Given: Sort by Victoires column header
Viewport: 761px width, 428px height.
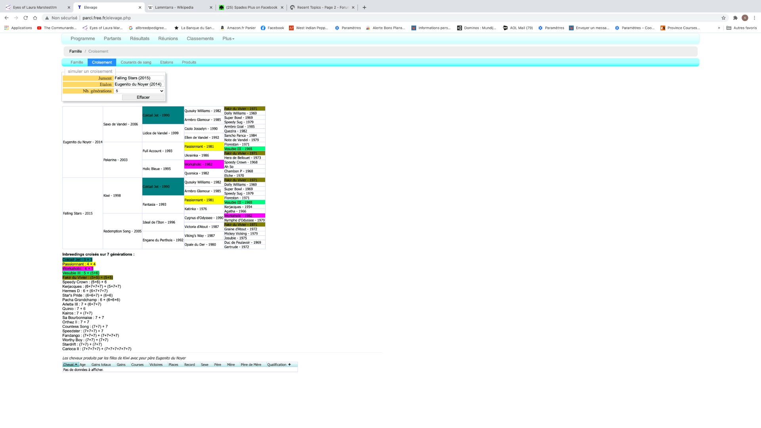Looking at the screenshot, I should coord(156,365).
